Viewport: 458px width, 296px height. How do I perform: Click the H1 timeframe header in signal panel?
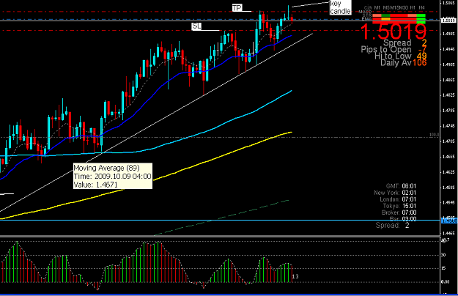click(413, 7)
